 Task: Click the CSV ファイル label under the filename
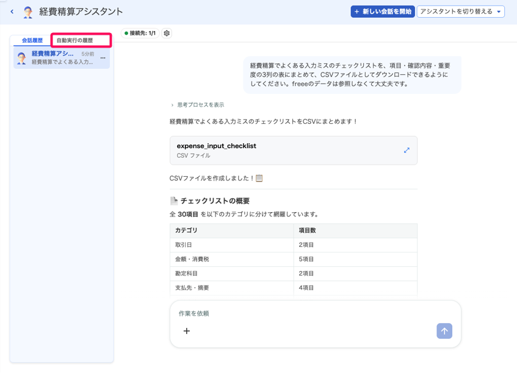click(193, 155)
